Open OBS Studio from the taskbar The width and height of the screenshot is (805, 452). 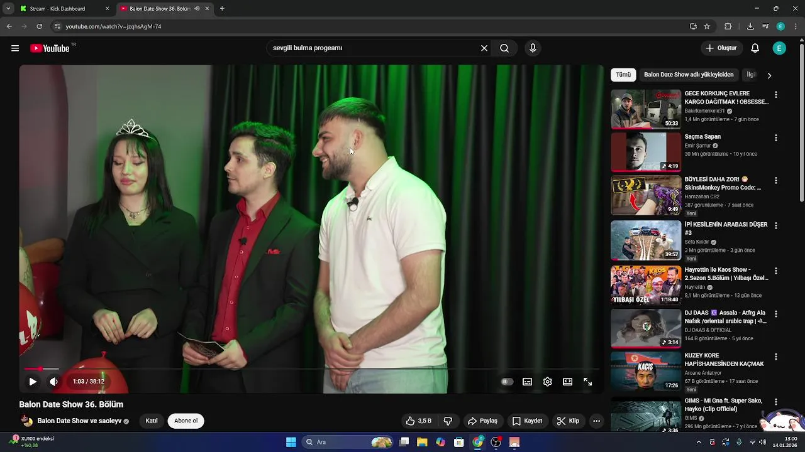[x=496, y=442]
